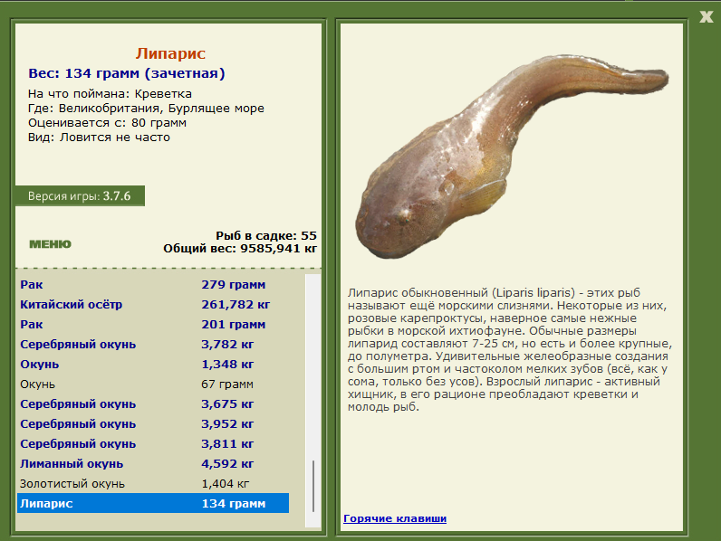Select Окунь weighing 67 грамм

pos(153,384)
